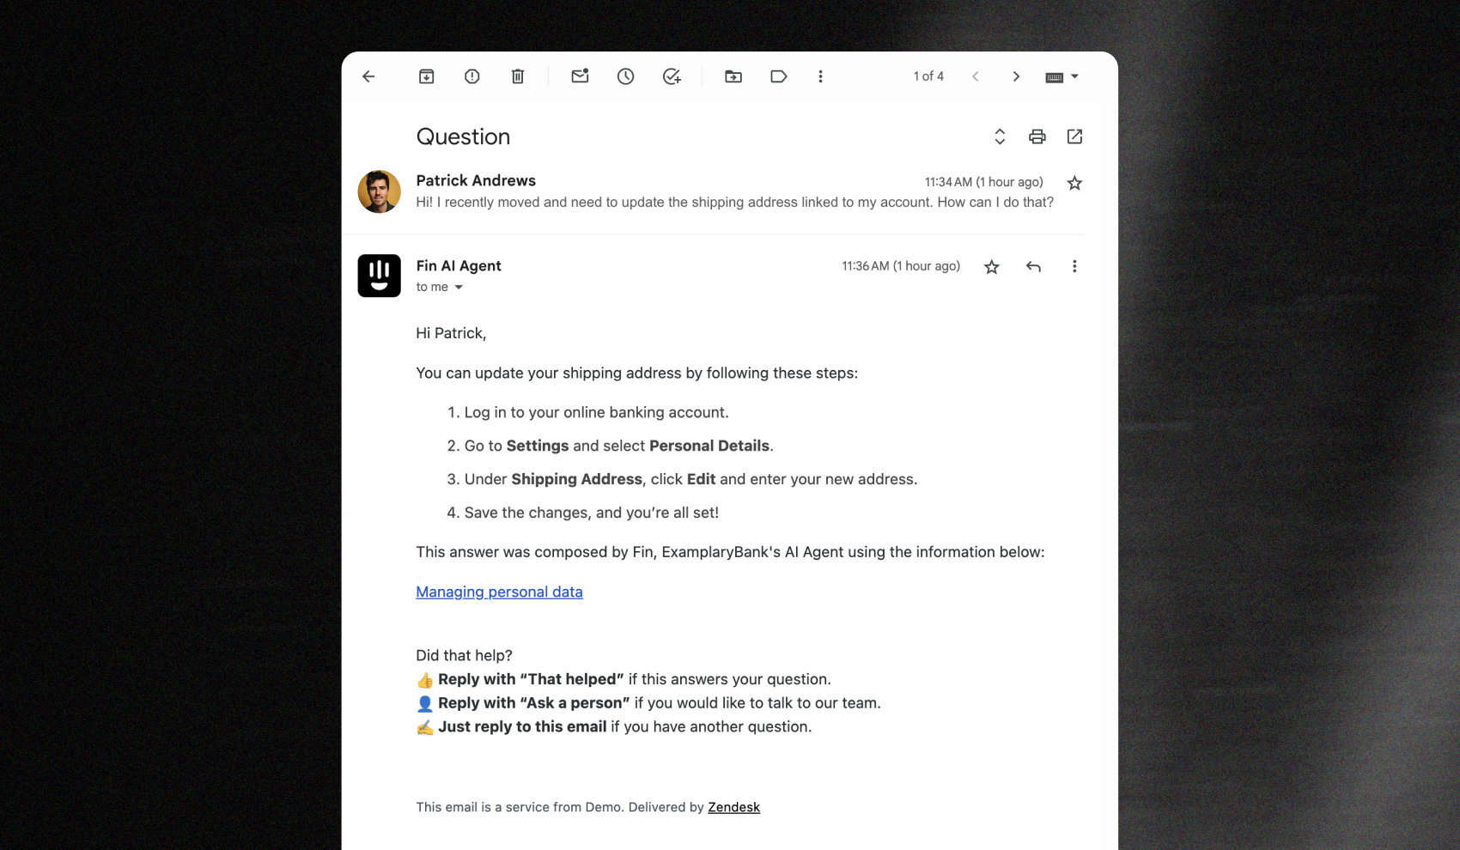The width and height of the screenshot is (1460, 850).
Task: Snooze this email with clock icon
Action: pyautogui.click(x=625, y=76)
